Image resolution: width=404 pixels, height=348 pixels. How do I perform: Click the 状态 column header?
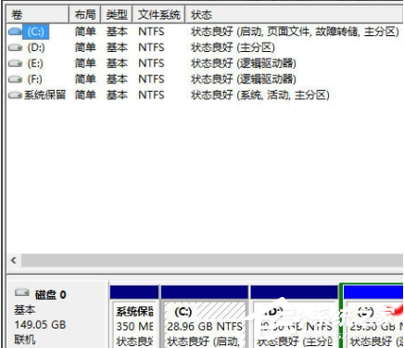point(295,15)
